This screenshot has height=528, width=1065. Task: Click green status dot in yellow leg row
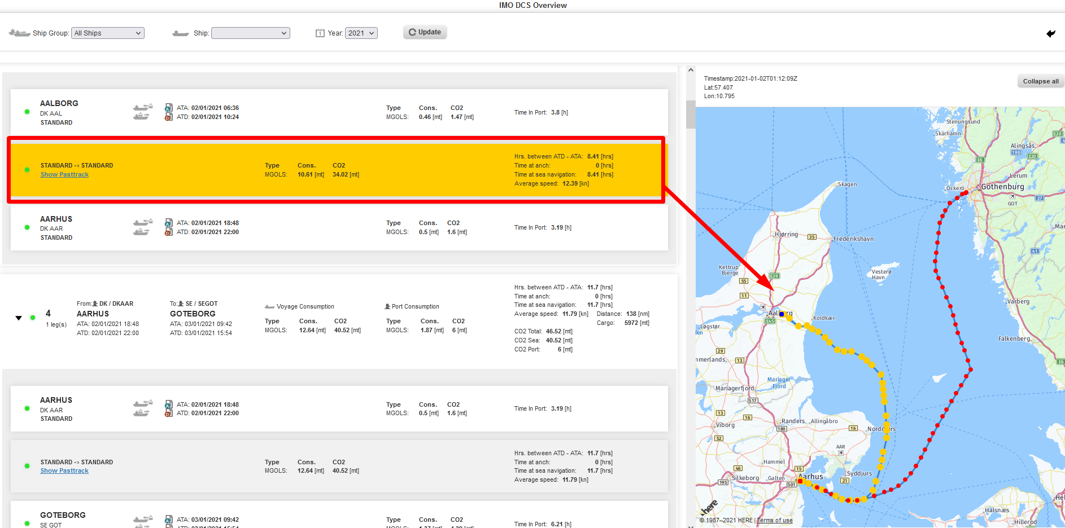pyautogui.click(x=27, y=170)
